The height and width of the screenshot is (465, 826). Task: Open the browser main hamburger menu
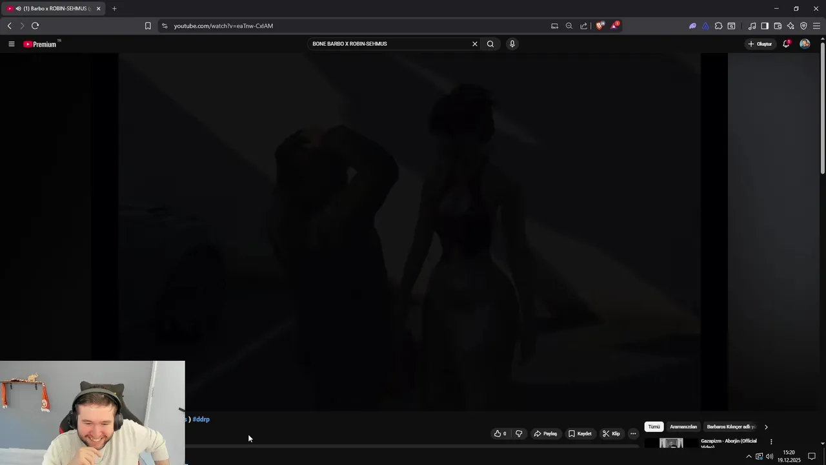(x=816, y=26)
